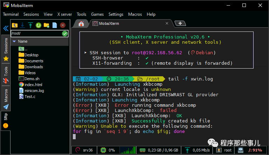Select the Desktop folder

[x=28, y=55]
